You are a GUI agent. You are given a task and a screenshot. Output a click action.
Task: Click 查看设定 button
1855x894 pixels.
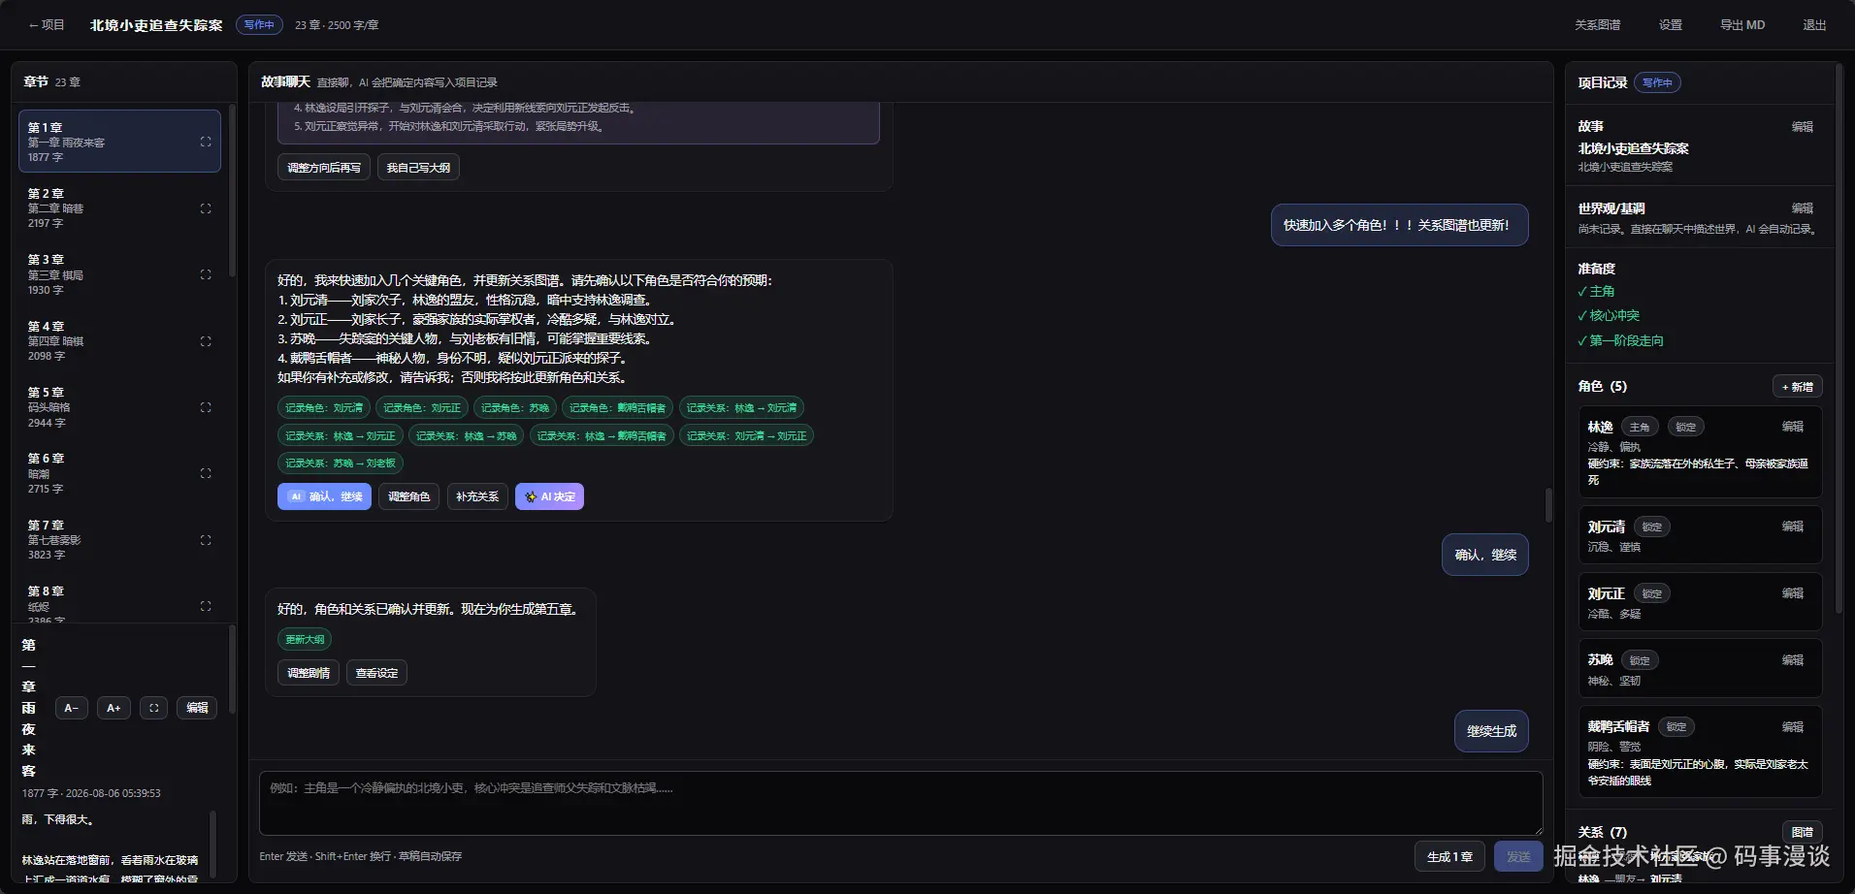[x=376, y=673]
